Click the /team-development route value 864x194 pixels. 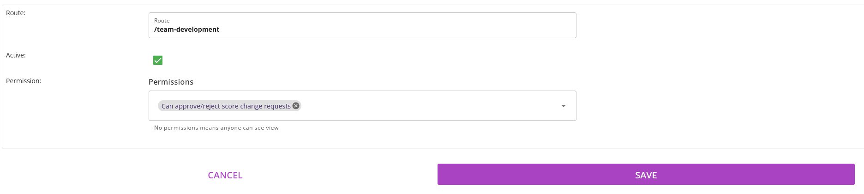pyautogui.click(x=187, y=29)
